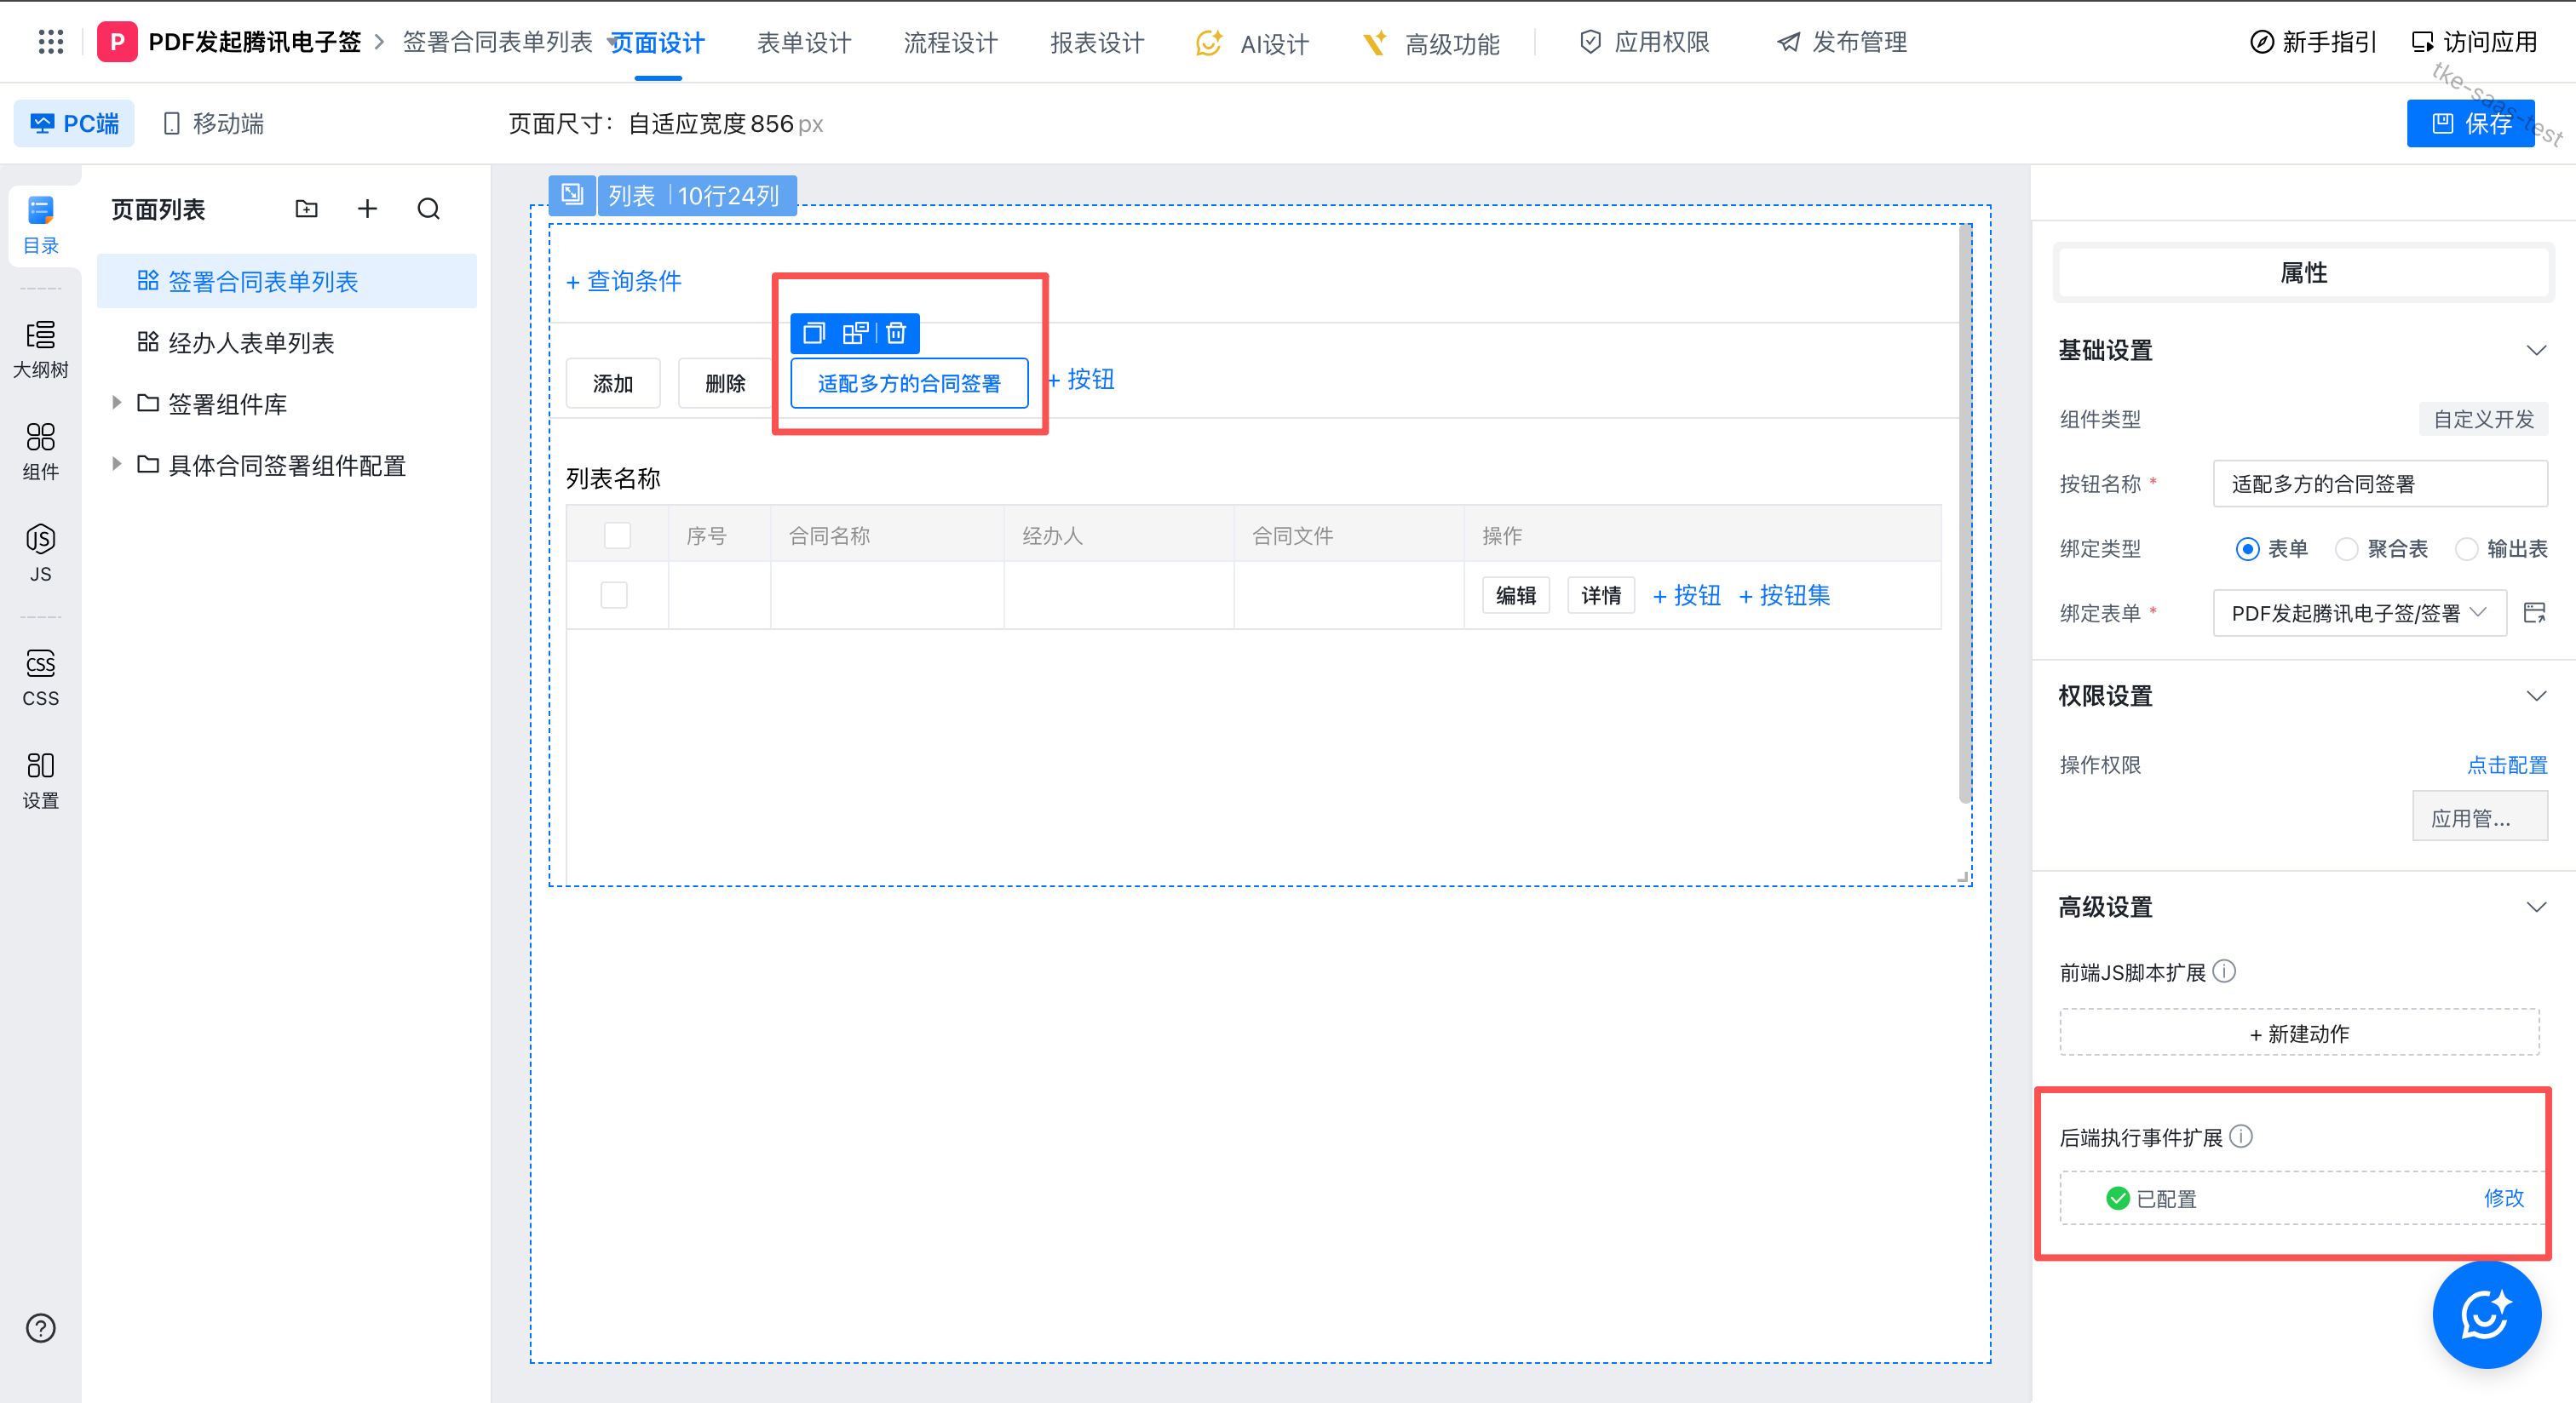Click the new folder icon in 页面列表

pos(306,209)
